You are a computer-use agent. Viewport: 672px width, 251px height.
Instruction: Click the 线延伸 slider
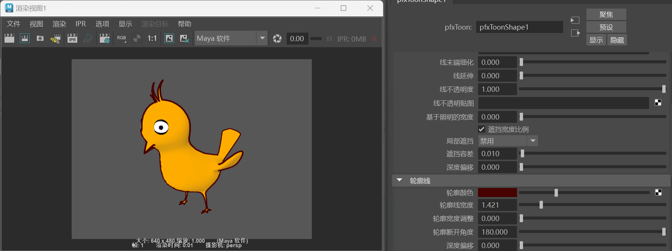click(592, 76)
